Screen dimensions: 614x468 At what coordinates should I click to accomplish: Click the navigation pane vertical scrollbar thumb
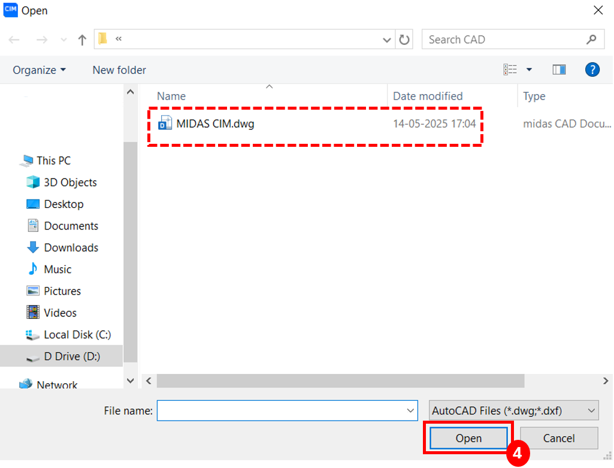(131, 253)
